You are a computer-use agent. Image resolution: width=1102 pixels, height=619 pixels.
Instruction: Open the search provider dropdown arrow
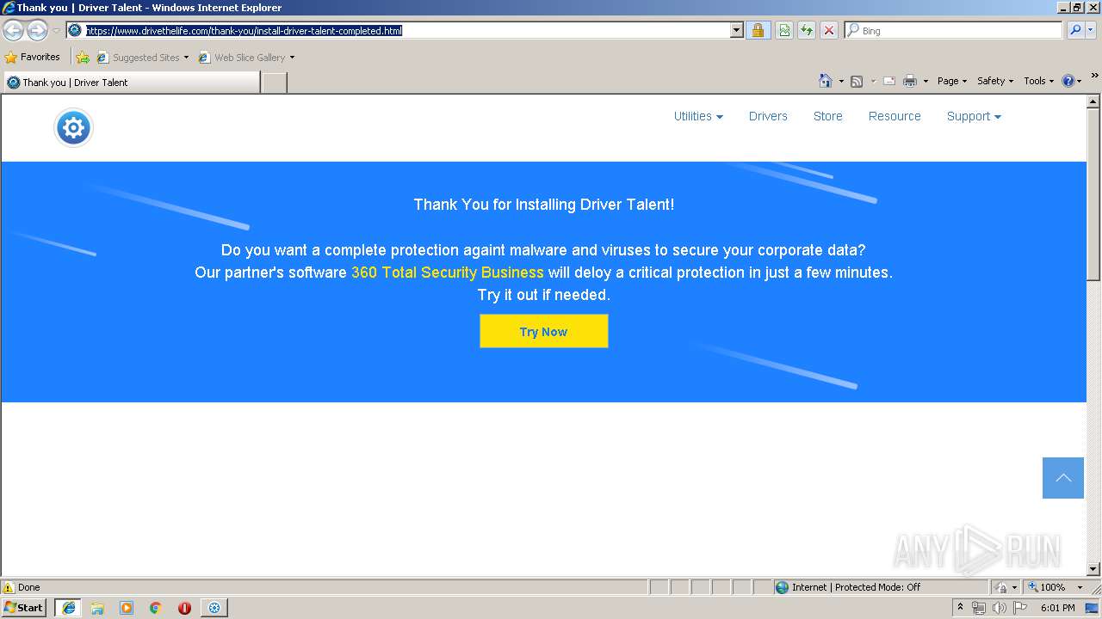click(x=1091, y=30)
